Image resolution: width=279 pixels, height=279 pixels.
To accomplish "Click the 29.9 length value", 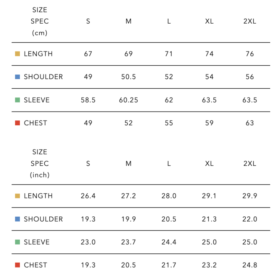I will [x=250, y=196].
